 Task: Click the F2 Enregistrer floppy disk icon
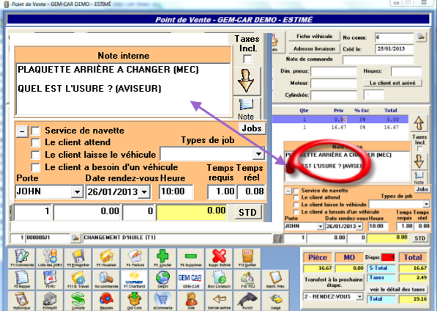(78, 258)
